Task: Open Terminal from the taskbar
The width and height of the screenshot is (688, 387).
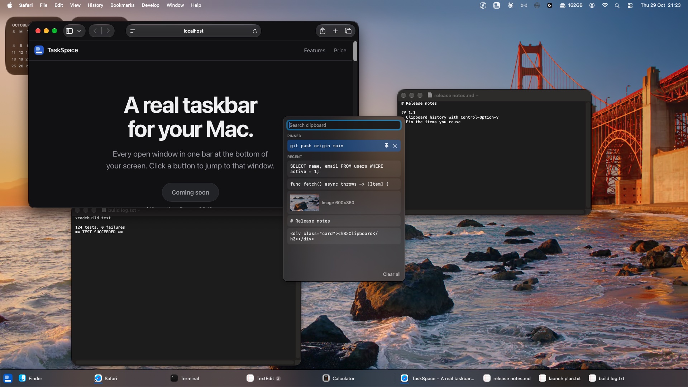Action: [185, 378]
